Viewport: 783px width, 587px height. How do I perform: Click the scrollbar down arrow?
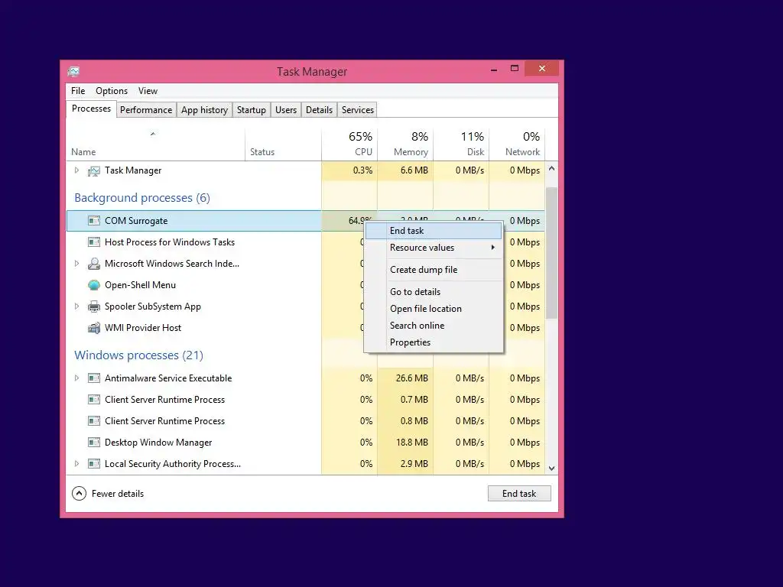tap(552, 469)
